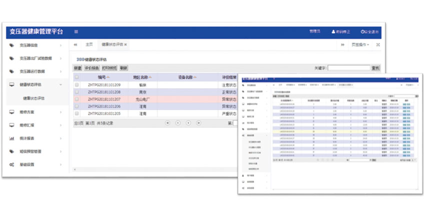Click the 关键字 search input field
The image size is (424, 216).
348,68
